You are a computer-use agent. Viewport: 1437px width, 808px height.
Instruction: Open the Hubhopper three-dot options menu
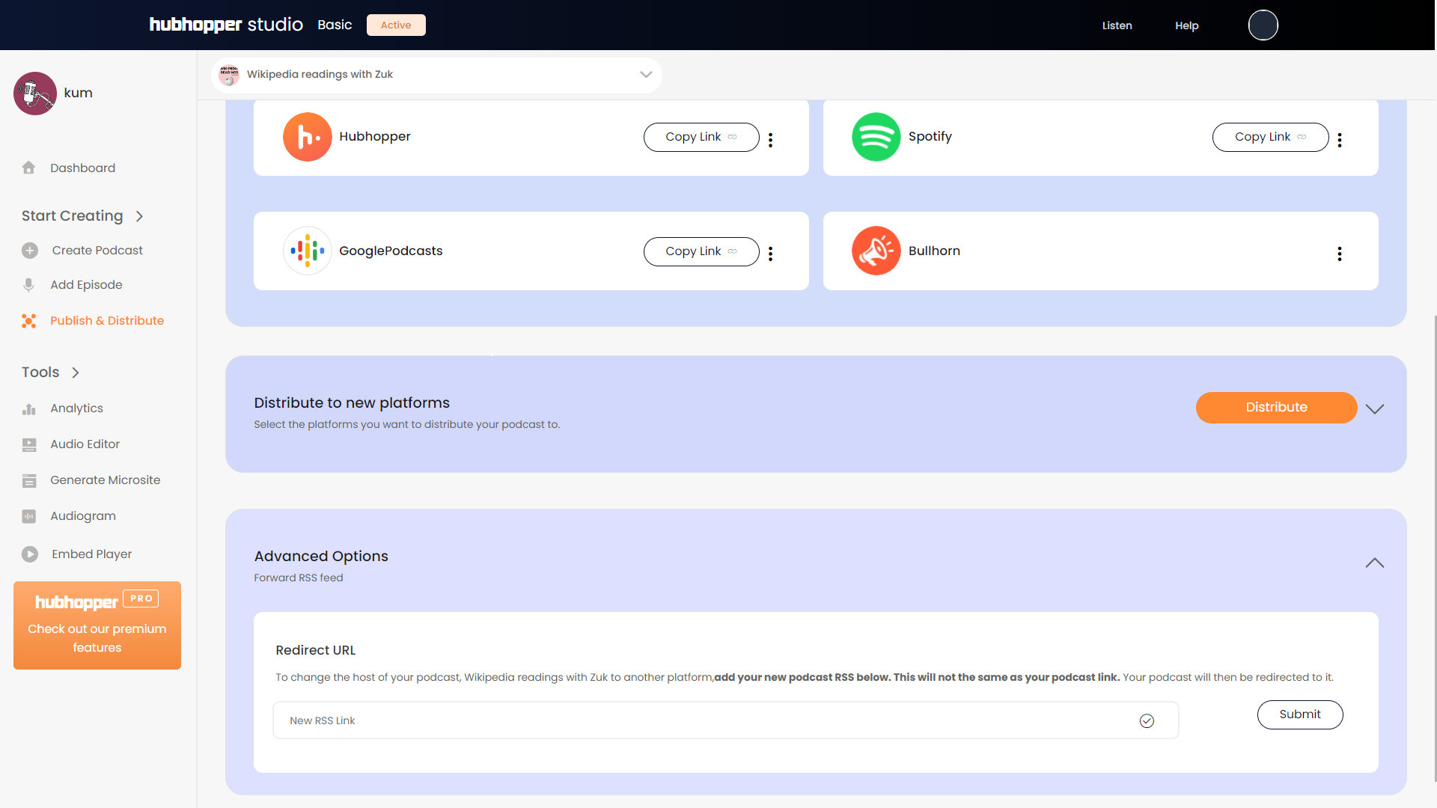770,140
